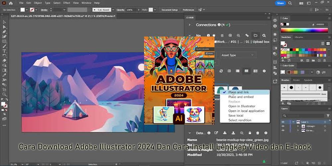Click target circle of Layer 1
Image resolution: width=332 pixels, height=166 pixels.
pos(325,122)
